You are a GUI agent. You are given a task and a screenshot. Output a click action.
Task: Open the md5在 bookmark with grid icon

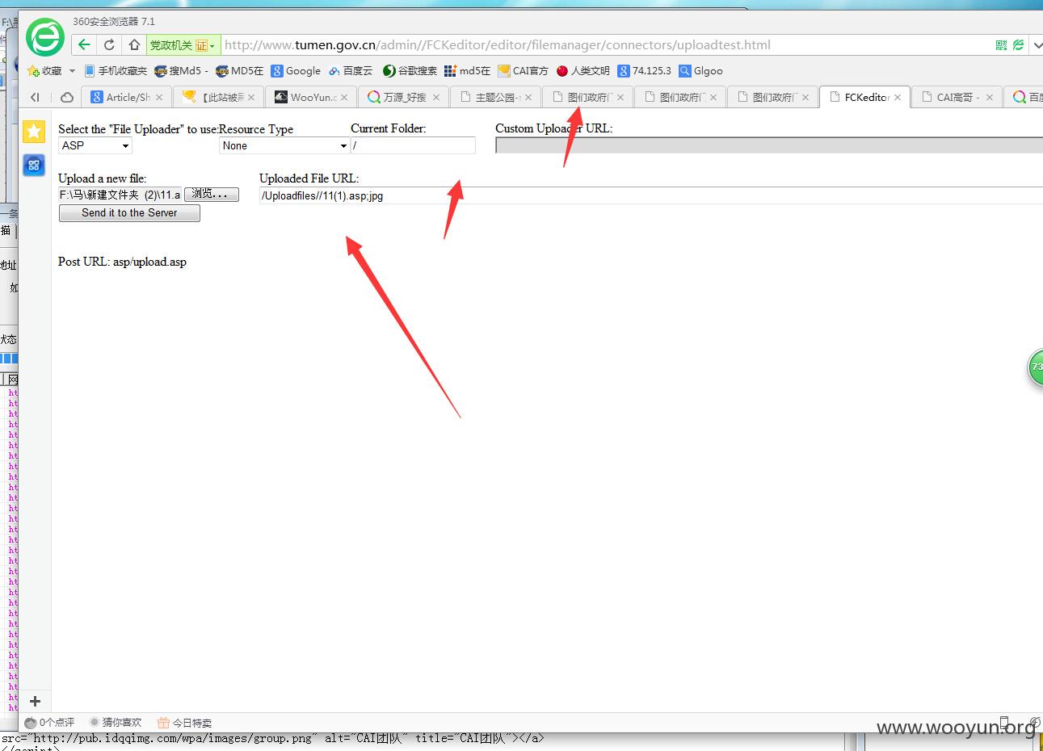point(468,71)
